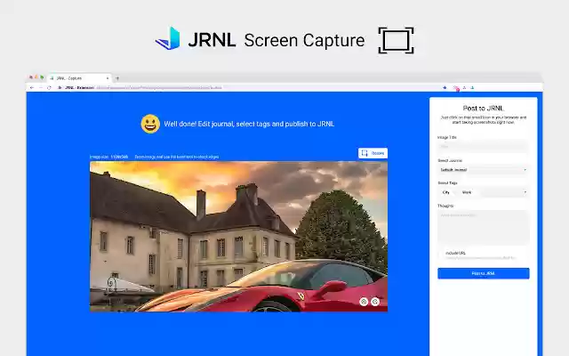Click the smiley emoji beside Well done
Viewport: 569px width, 356px height.
150,124
